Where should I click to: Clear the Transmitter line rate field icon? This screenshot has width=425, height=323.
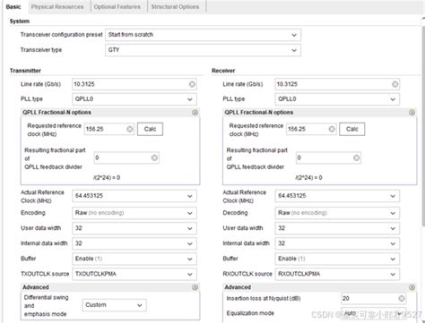(192, 84)
